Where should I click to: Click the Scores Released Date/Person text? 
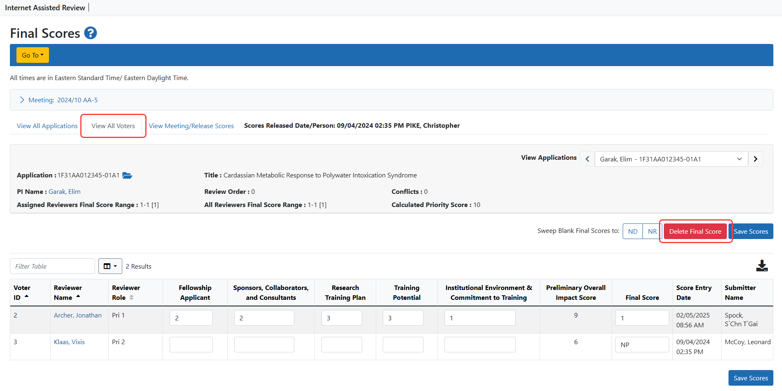(352, 125)
